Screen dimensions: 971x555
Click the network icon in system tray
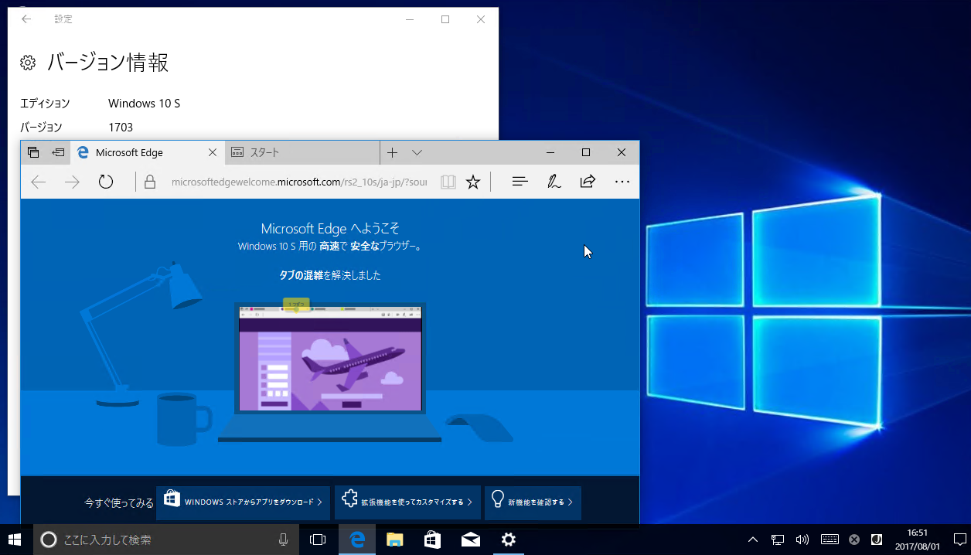[x=778, y=540]
